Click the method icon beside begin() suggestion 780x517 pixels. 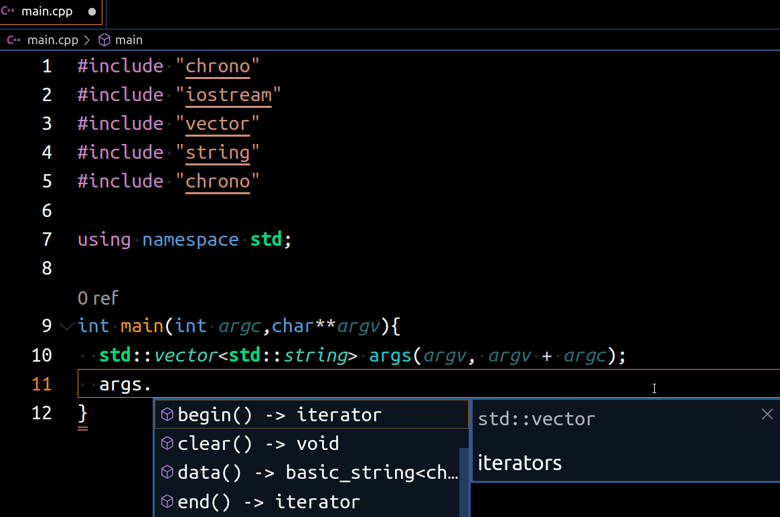click(167, 415)
